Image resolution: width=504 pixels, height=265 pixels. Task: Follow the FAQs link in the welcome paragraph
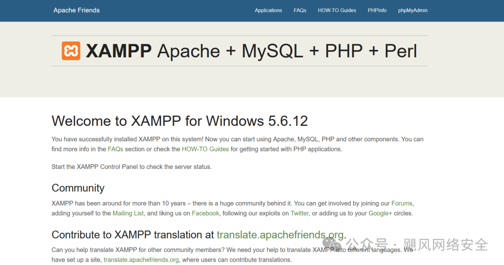click(x=115, y=149)
